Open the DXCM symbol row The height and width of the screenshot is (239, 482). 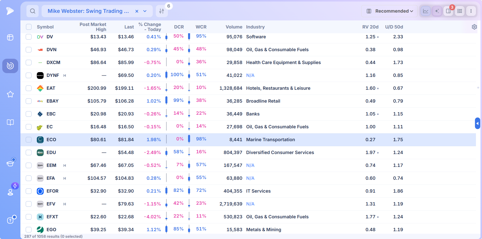pyautogui.click(x=53, y=63)
